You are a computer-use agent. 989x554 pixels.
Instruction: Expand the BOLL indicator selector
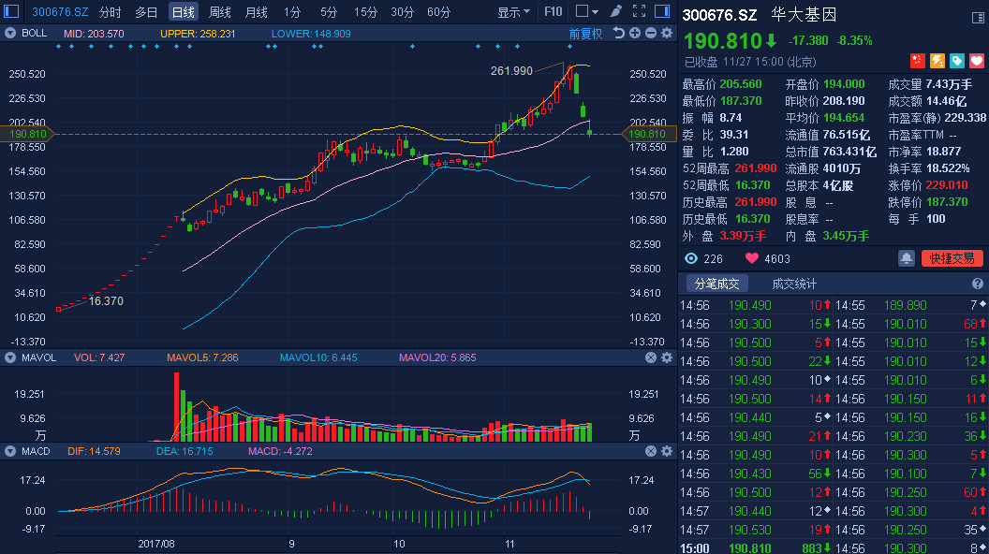click(10, 34)
